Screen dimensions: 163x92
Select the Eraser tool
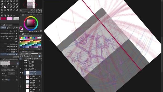[x=2, y=4]
